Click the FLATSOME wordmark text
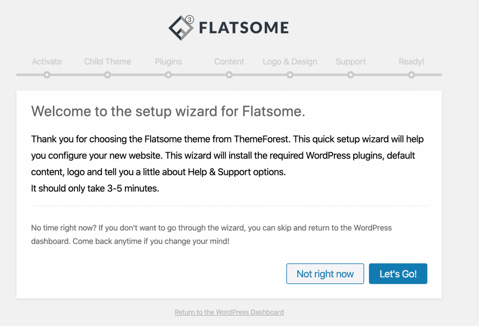 [x=244, y=27]
